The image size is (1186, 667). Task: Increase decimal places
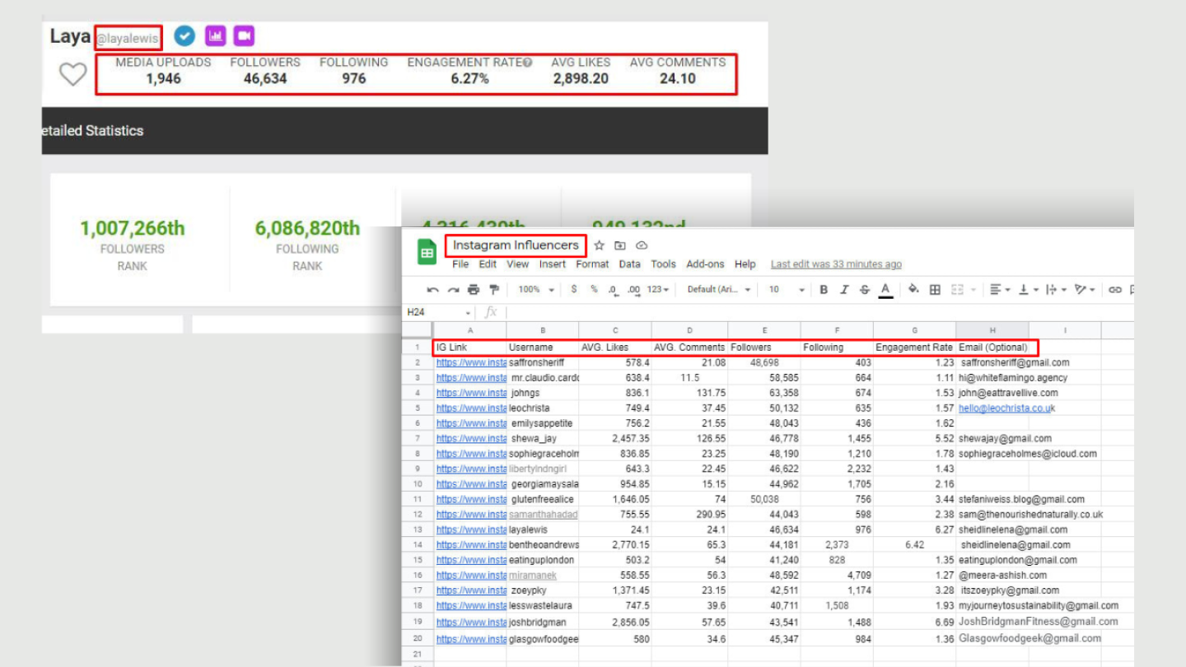coord(633,290)
